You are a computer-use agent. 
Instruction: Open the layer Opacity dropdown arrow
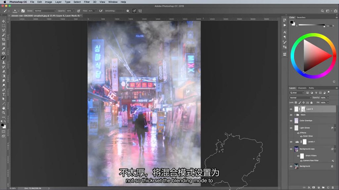(x=328, y=98)
